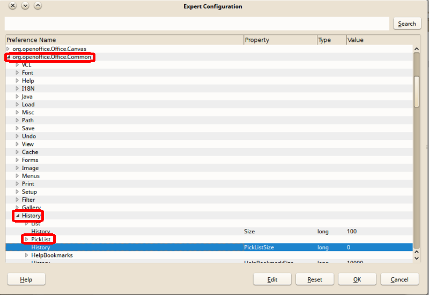Screen dimensions: 429x295
Task: Sort by Preference Name column header
Action: click(x=124, y=40)
